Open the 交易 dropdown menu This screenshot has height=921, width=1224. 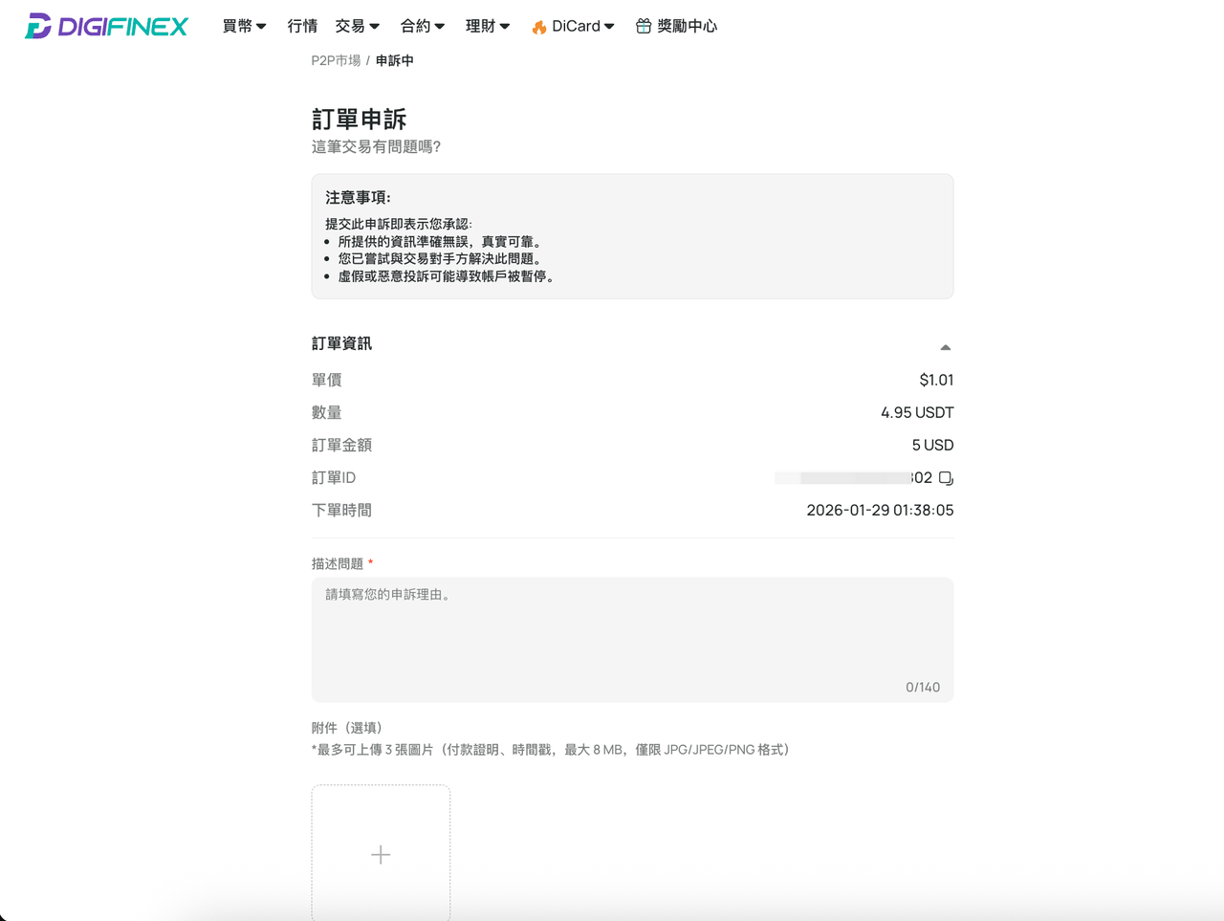[x=358, y=27]
